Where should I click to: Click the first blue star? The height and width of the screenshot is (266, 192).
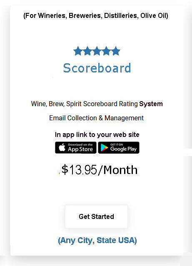pos(78,51)
